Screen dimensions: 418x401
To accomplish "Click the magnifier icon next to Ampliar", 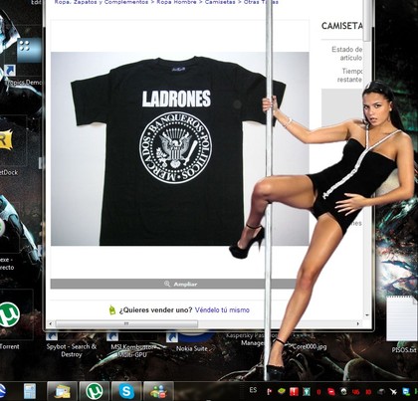I will (x=167, y=284).
